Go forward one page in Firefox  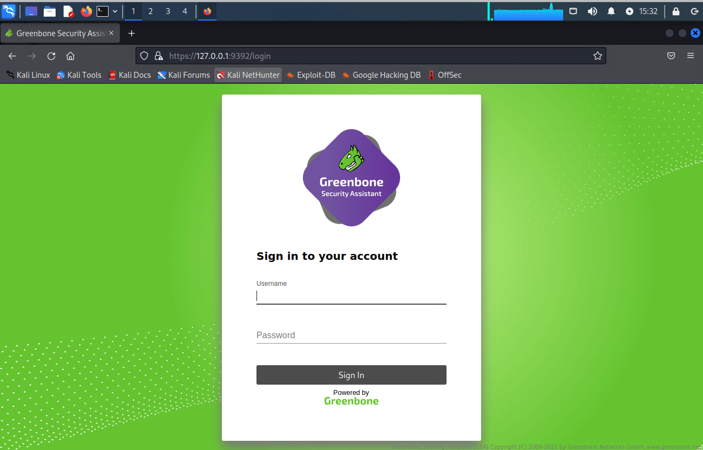click(32, 56)
